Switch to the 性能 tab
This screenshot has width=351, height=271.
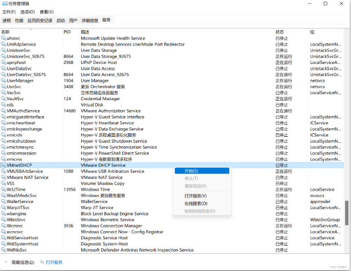19,20
